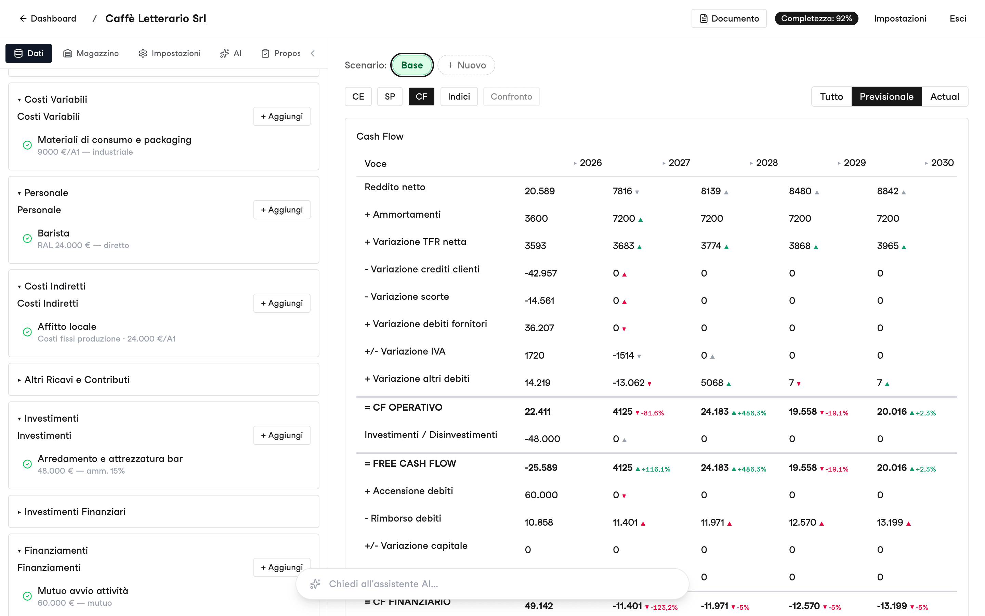Image resolution: width=985 pixels, height=616 pixels.
Task: Click the Completezza 92% progress badge
Action: point(816,19)
